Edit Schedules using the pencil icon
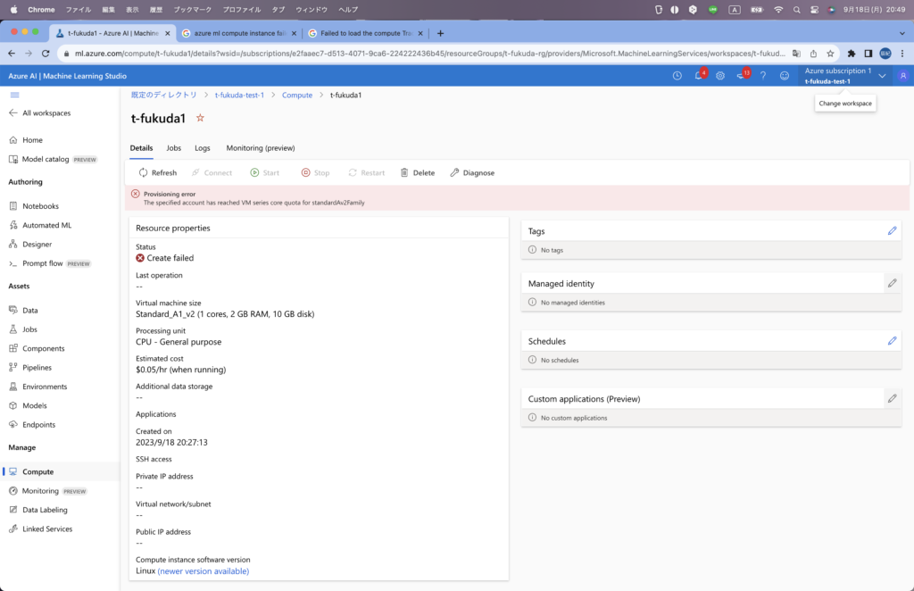This screenshot has width=914, height=591. click(892, 340)
